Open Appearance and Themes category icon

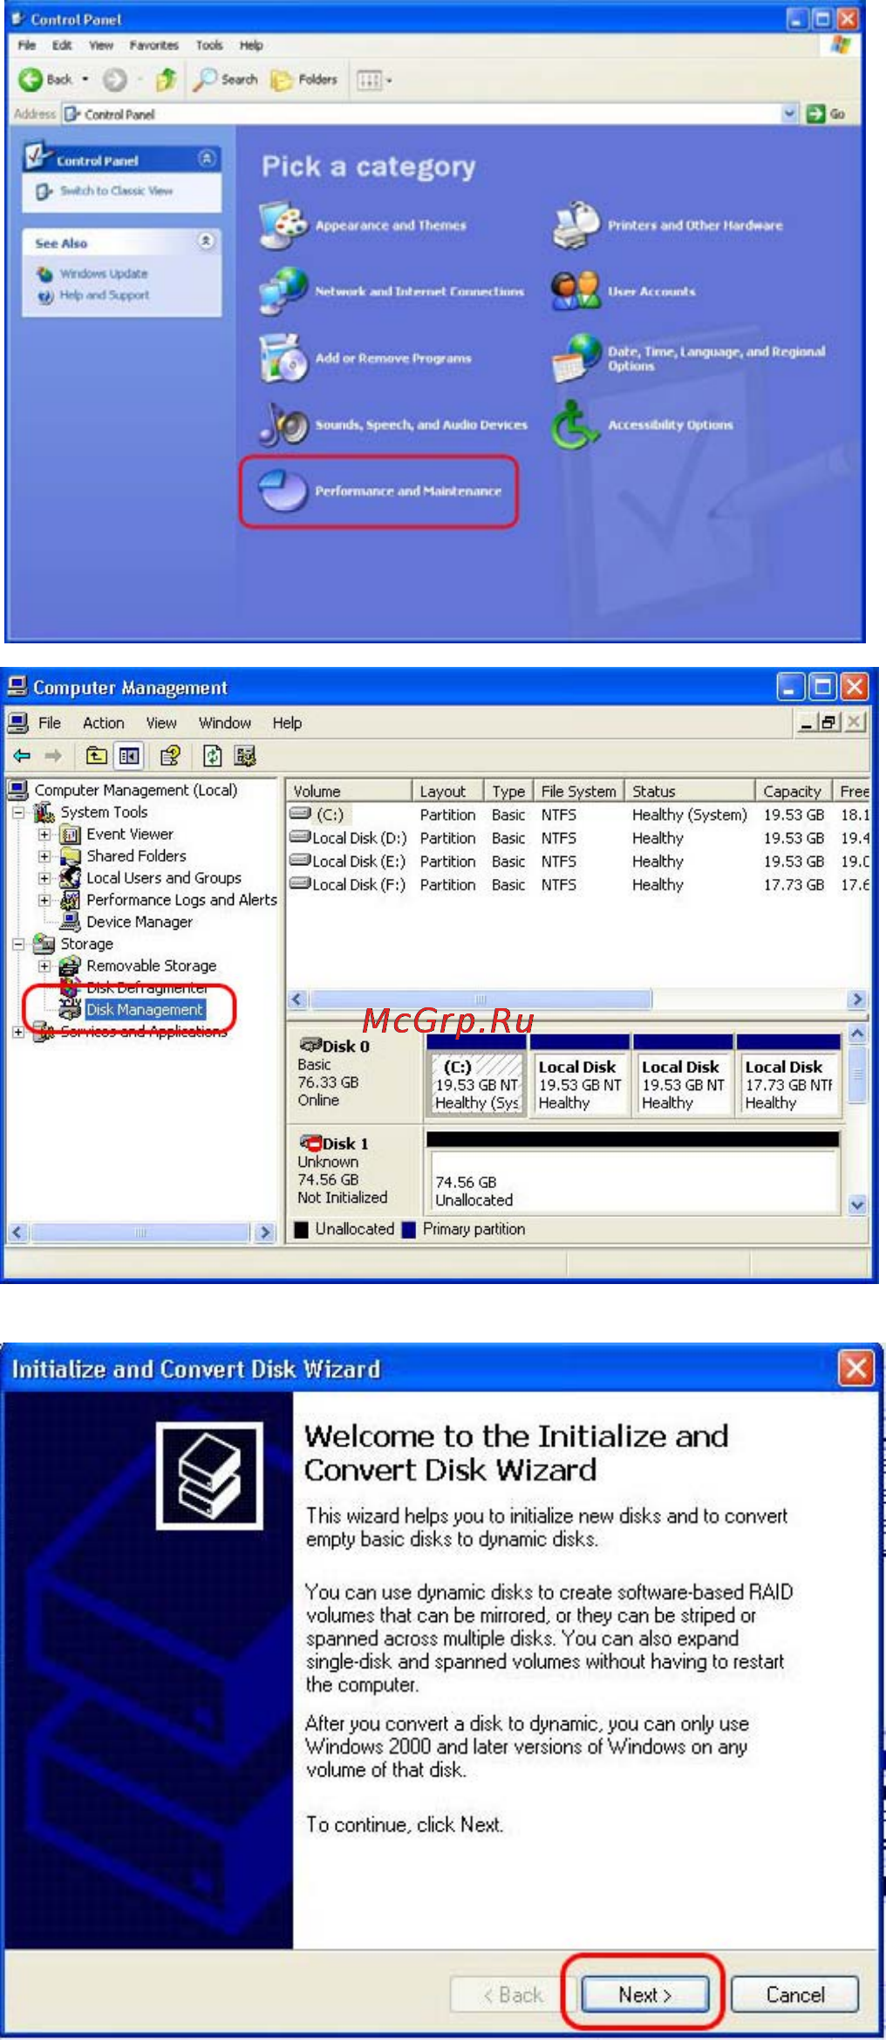[283, 224]
